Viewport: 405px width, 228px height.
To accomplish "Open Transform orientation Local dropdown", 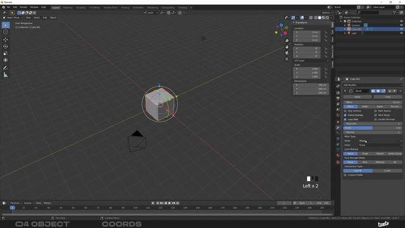I will tap(151, 13).
